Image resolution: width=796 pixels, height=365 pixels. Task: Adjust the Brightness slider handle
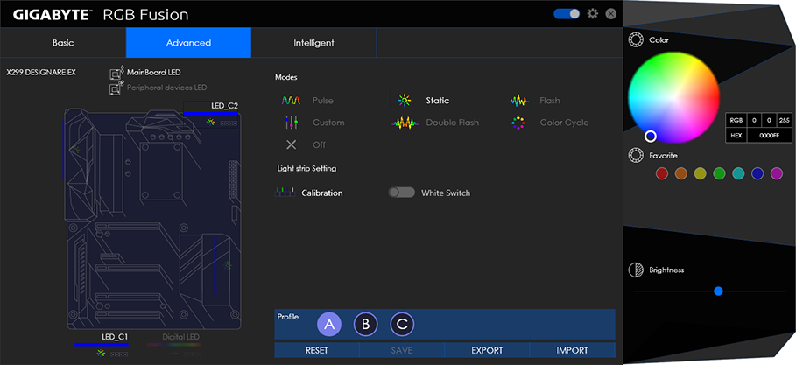pyautogui.click(x=718, y=291)
